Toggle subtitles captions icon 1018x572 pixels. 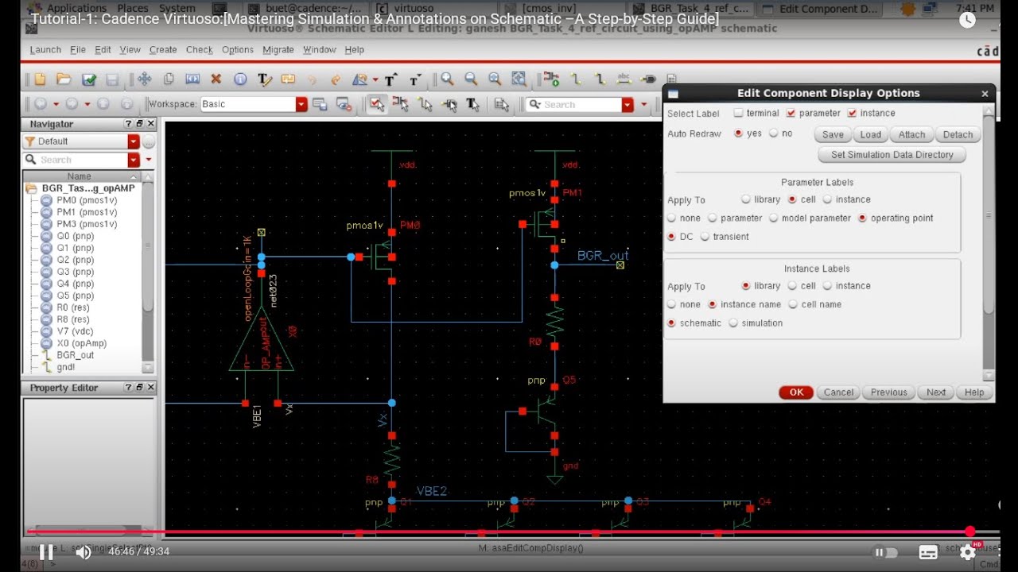click(927, 551)
